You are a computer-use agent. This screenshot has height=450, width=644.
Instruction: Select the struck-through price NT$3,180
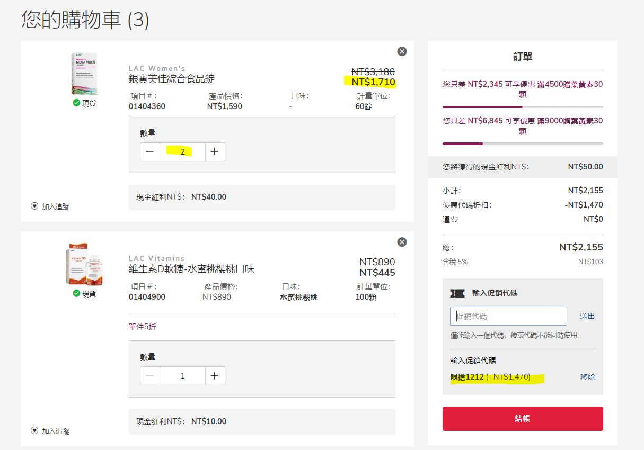click(373, 71)
